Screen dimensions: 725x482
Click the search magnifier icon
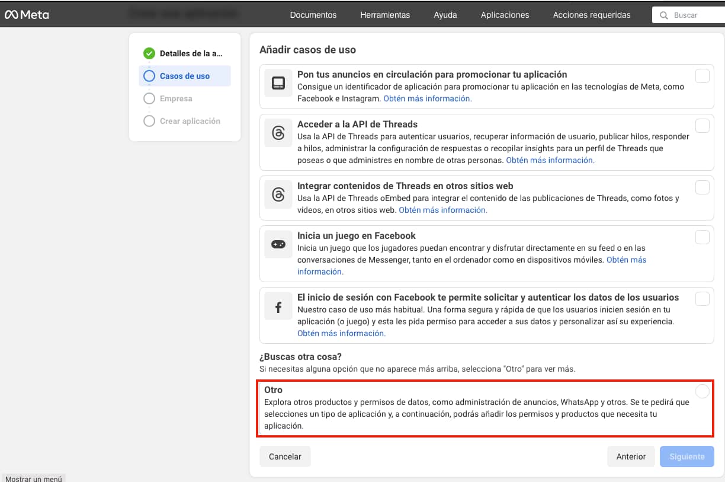pyautogui.click(x=663, y=15)
